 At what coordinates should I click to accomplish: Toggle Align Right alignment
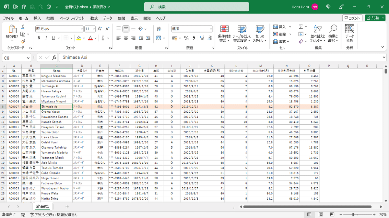pyautogui.click(x=133, y=38)
